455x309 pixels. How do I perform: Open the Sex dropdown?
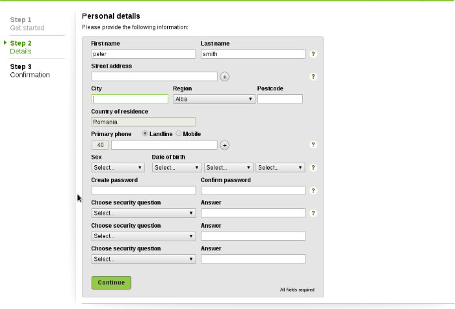click(118, 168)
